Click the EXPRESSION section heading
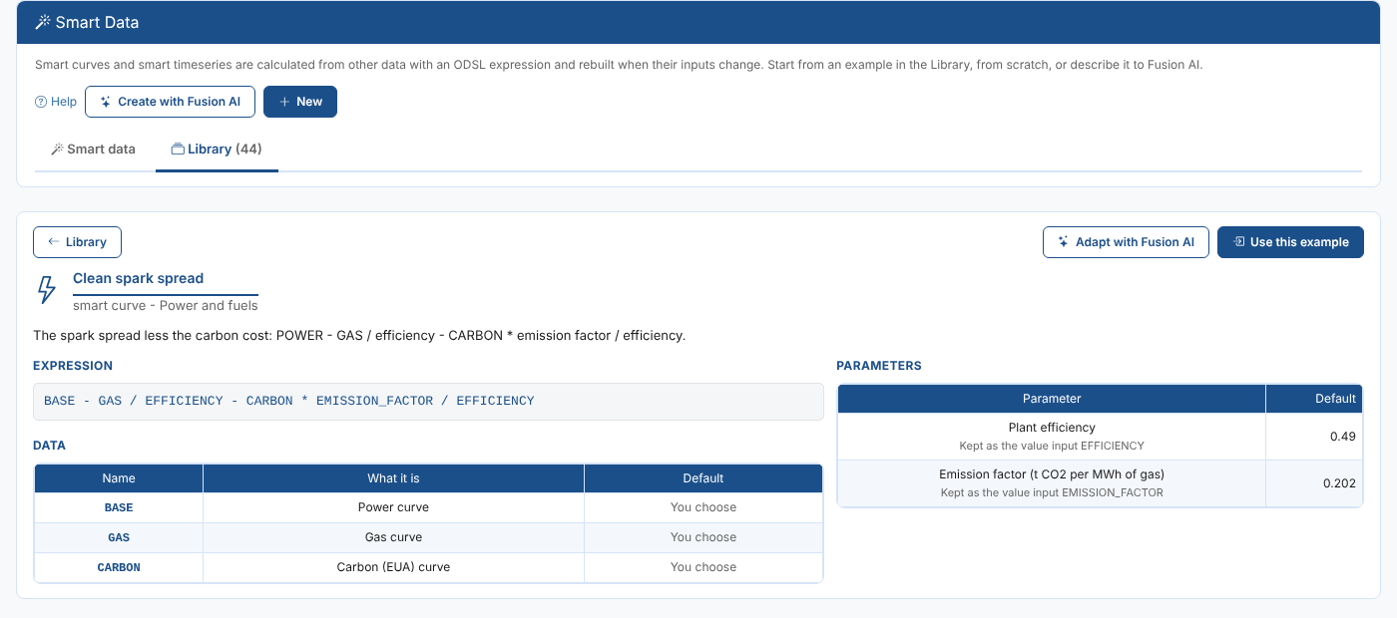Image resolution: width=1397 pixels, height=618 pixels. click(73, 366)
